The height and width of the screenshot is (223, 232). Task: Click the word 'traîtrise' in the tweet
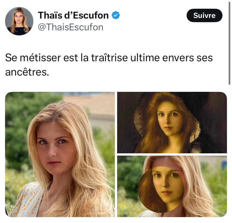[x=109, y=58]
